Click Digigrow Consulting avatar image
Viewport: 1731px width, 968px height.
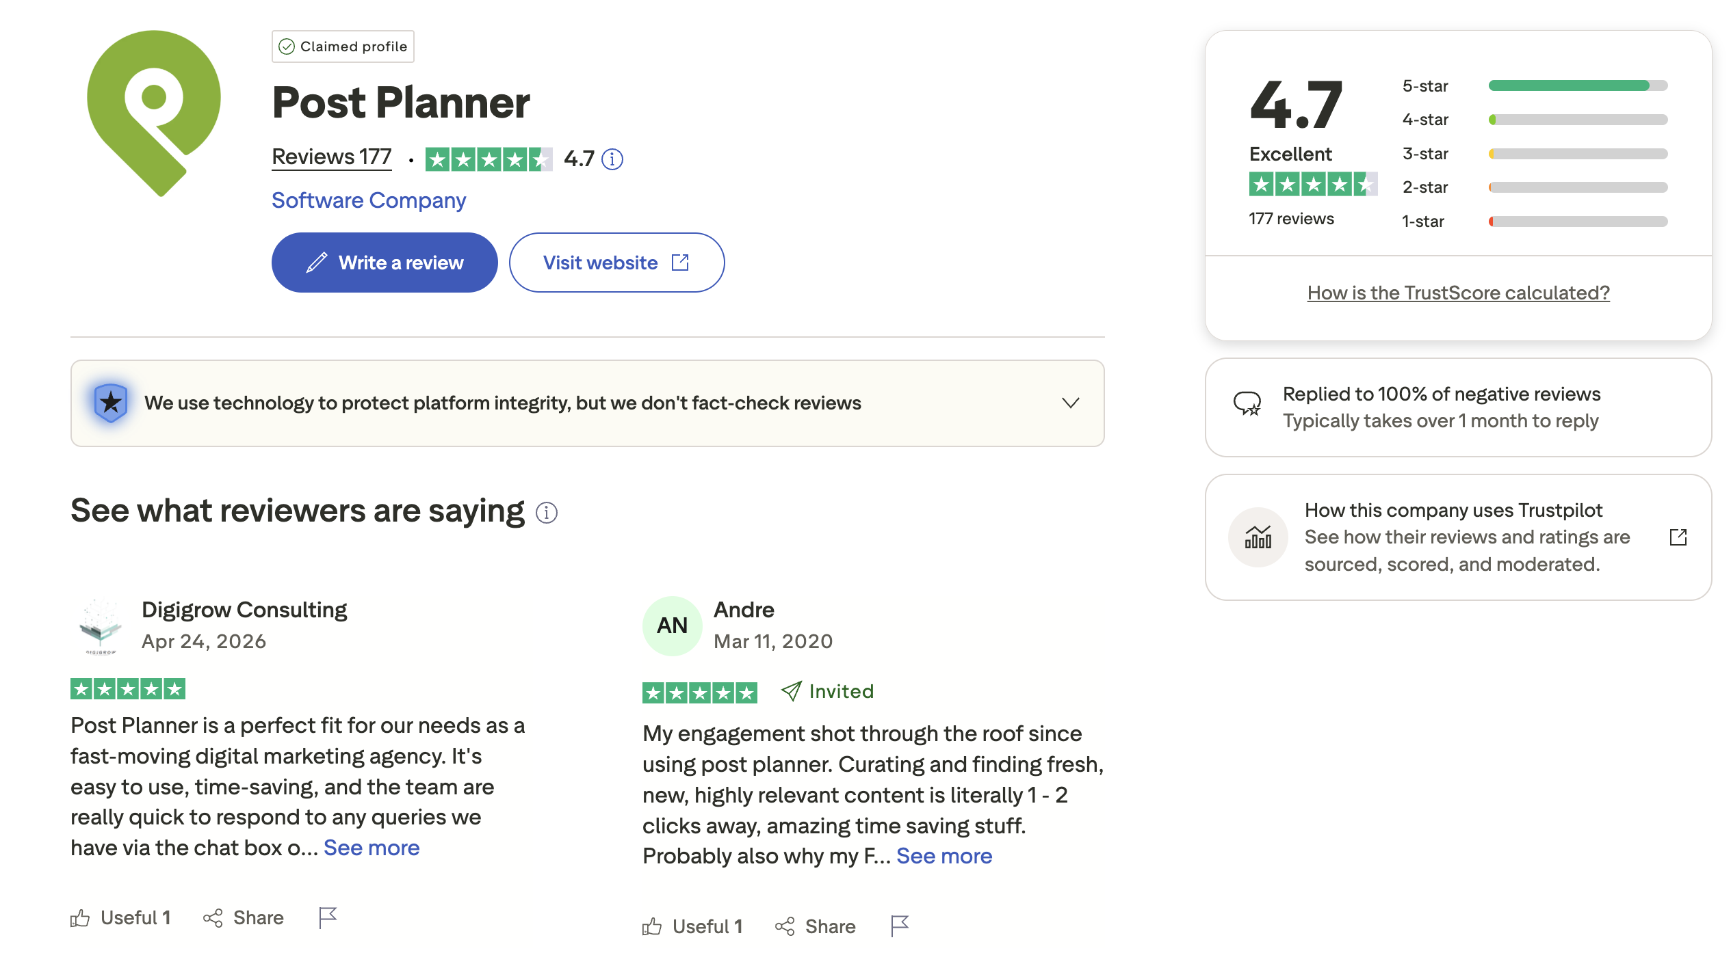(x=101, y=626)
